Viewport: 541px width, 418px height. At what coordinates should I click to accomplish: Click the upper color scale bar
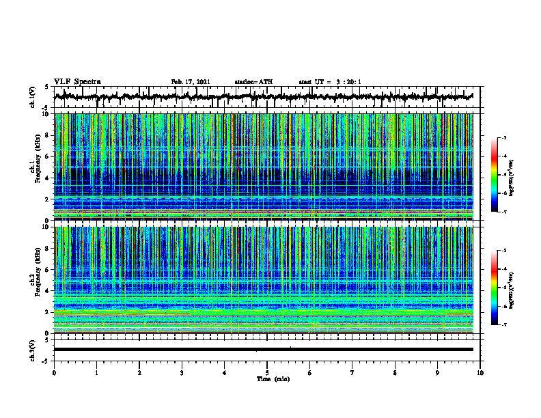tap(494, 175)
